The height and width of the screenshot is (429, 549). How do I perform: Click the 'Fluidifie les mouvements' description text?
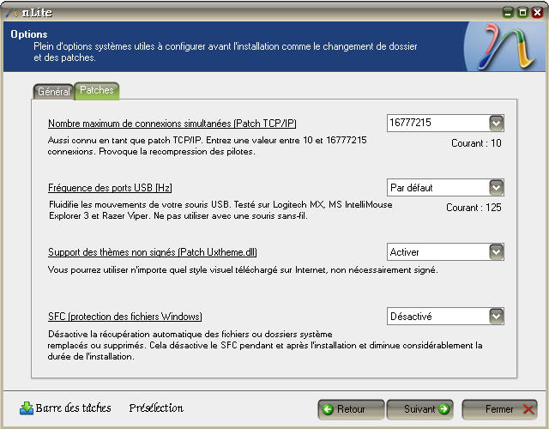(220, 210)
